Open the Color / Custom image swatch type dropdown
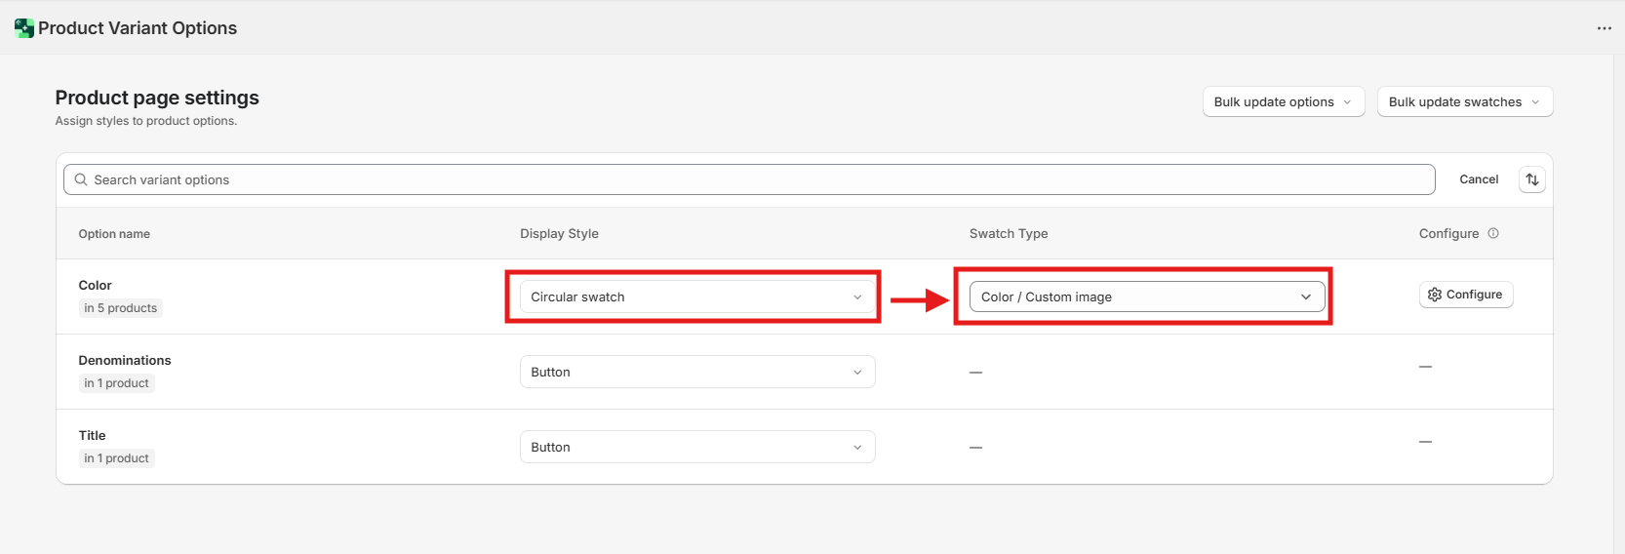The height and width of the screenshot is (554, 1625). [x=1146, y=297]
